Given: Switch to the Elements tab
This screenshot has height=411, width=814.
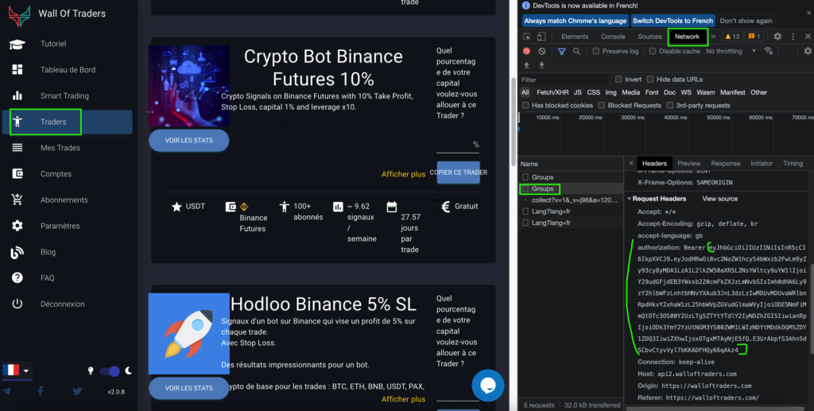Looking at the screenshot, I should point(575,37).
